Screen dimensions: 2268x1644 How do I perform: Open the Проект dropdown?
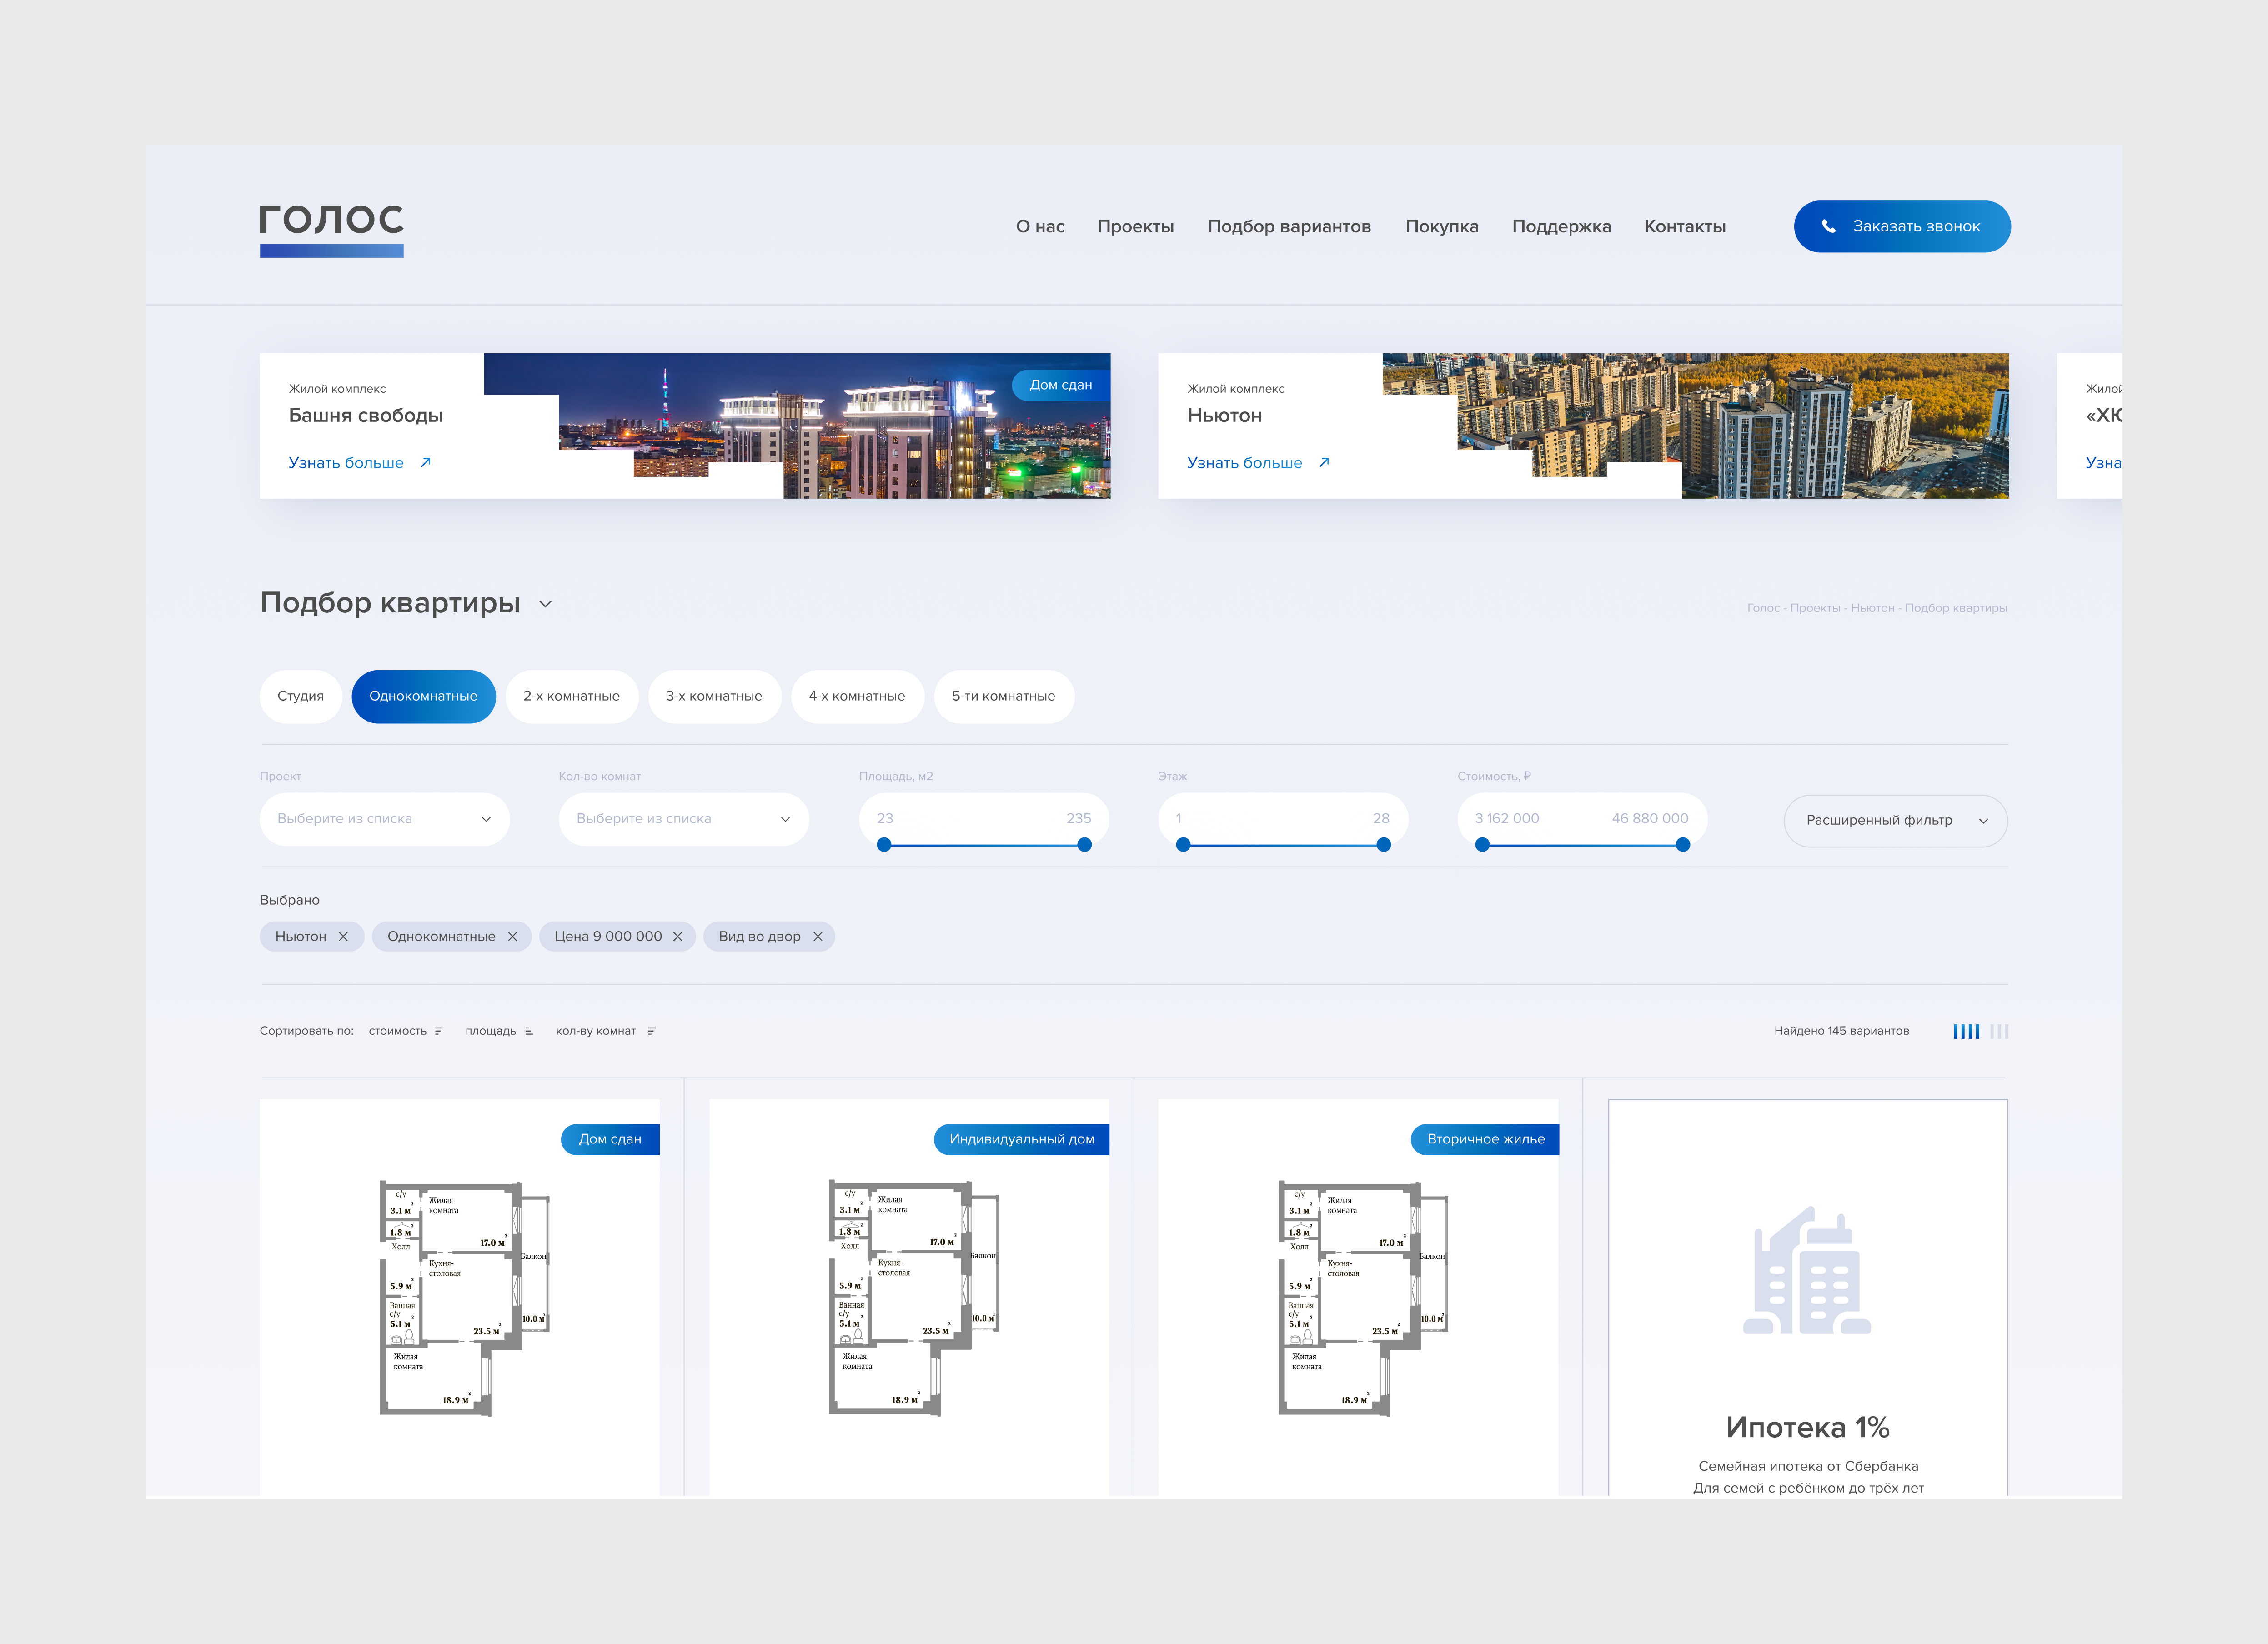[384, 819]
